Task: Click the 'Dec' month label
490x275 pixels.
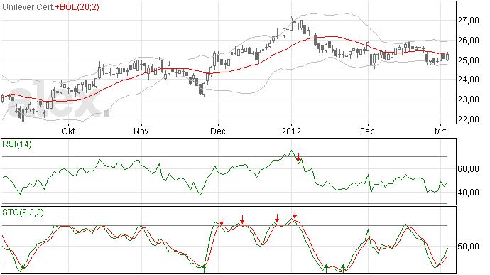Action: pos(218,131)
